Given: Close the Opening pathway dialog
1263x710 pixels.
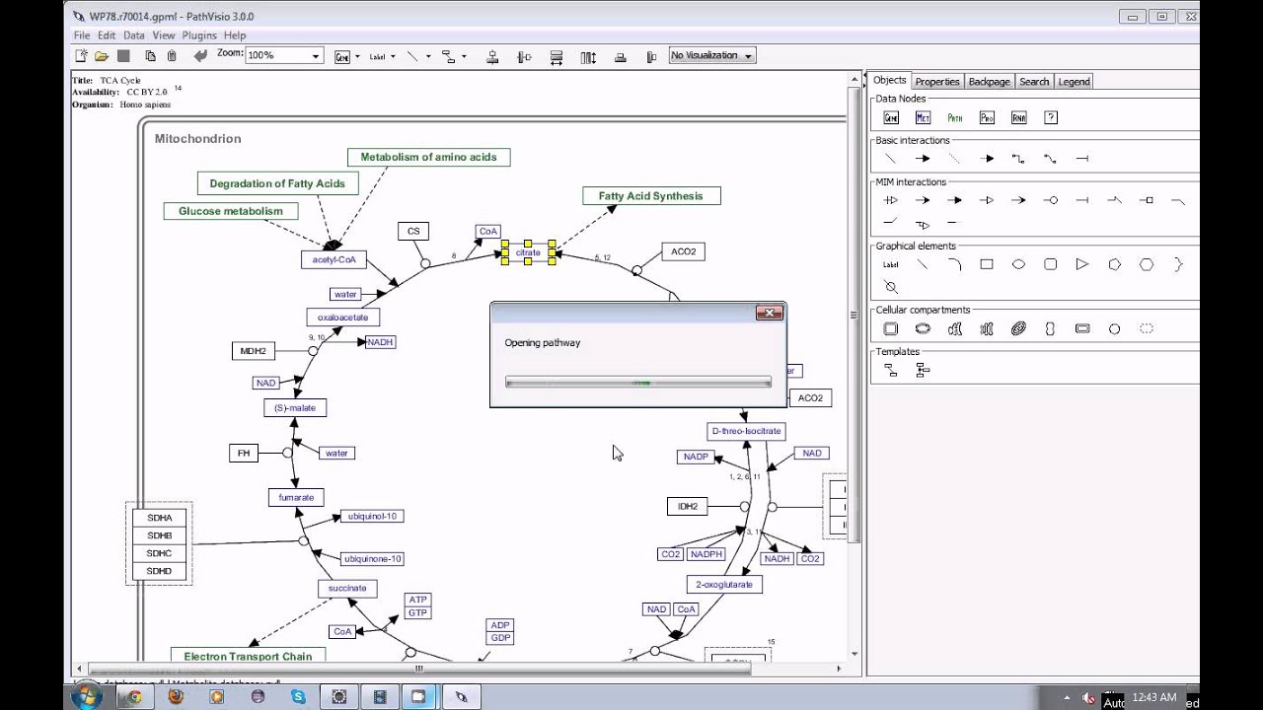Looking at the screenshot, I should 770,313.
